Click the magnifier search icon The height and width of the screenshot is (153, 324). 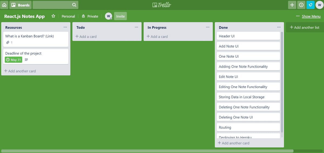(74, 5)
